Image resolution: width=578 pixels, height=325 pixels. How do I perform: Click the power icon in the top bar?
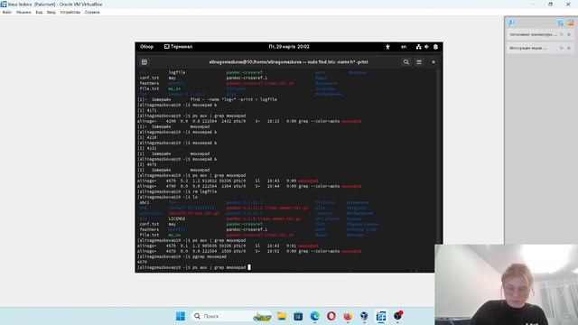tap(435, 47)
